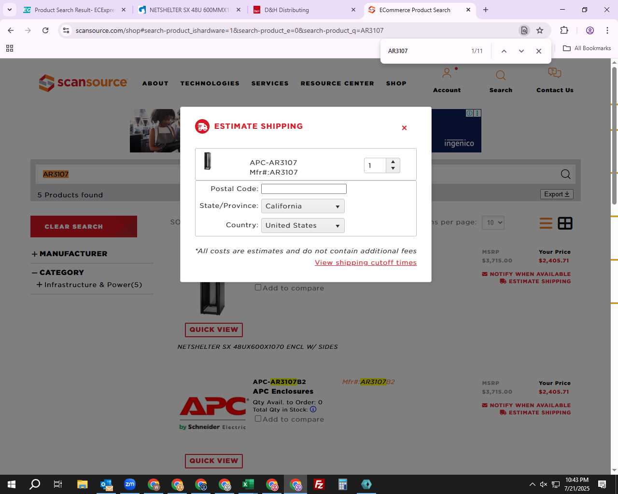
Task: Open Excel from the taskbar
Action: point(248,484)
